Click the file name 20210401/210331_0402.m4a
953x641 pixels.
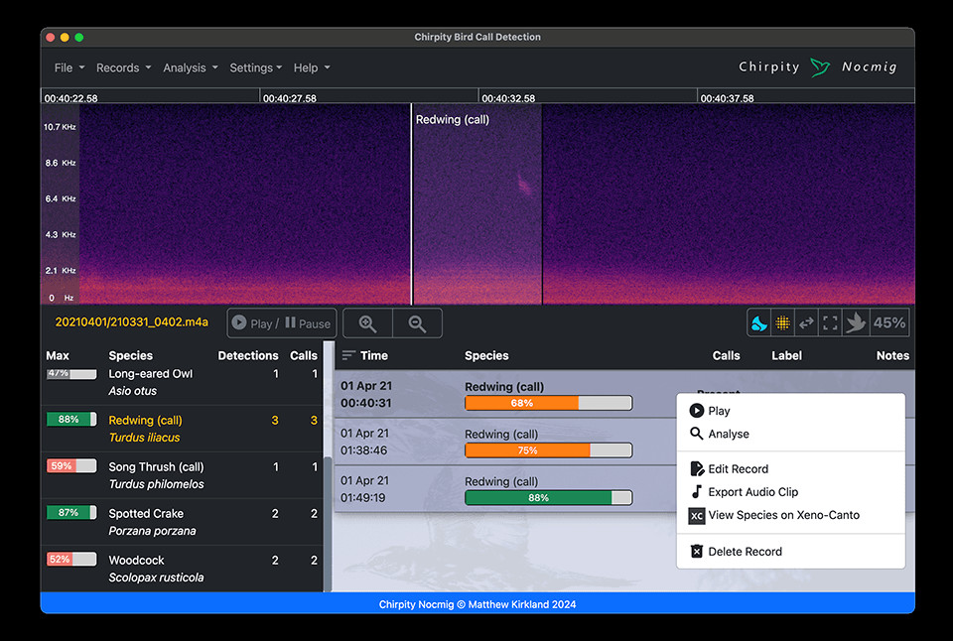coord(132,322)
